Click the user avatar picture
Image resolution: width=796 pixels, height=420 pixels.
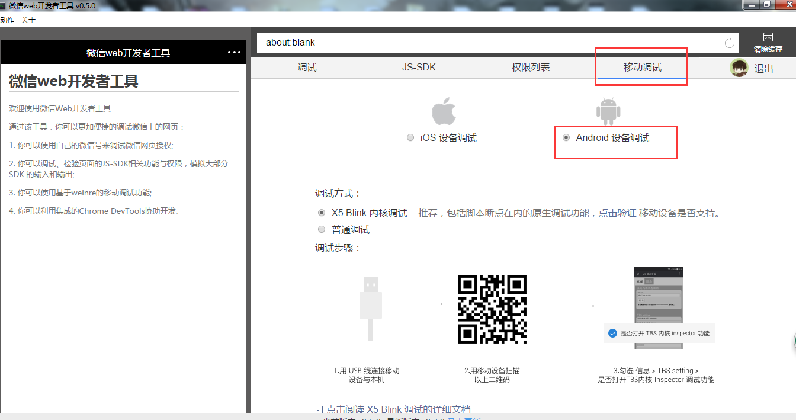click(x=739, y=68)
